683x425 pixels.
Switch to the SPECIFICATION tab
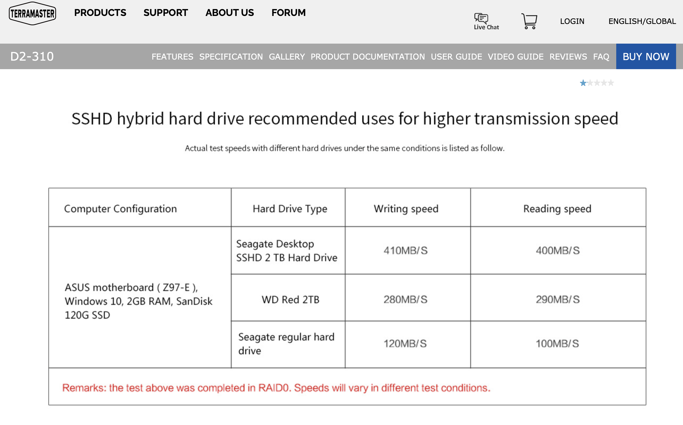pos(231,57)
